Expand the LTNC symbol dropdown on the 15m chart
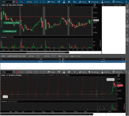129x116 pixels. (x=14, y=2)
